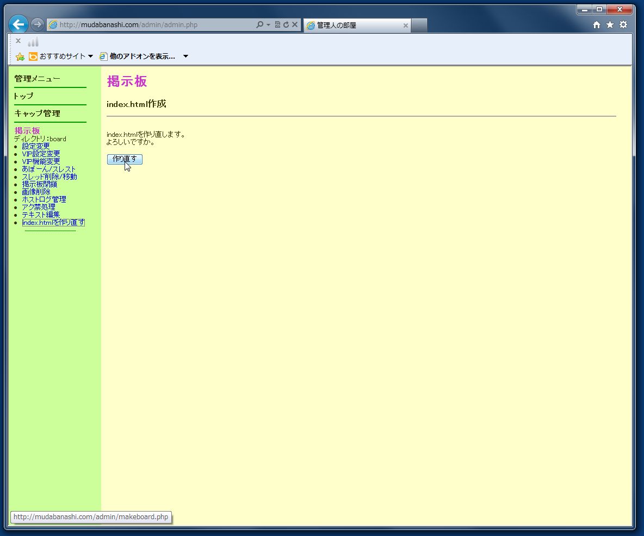Image resolution: width=644 pixels, height=536 pixels.
Task: Click Add to favorites bar star icon
Action: pyautogui.click(x=20, y=56)
